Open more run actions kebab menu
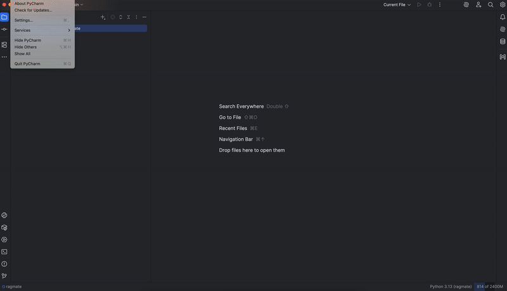This screenshot has width=507, height=291. [440, 5]
